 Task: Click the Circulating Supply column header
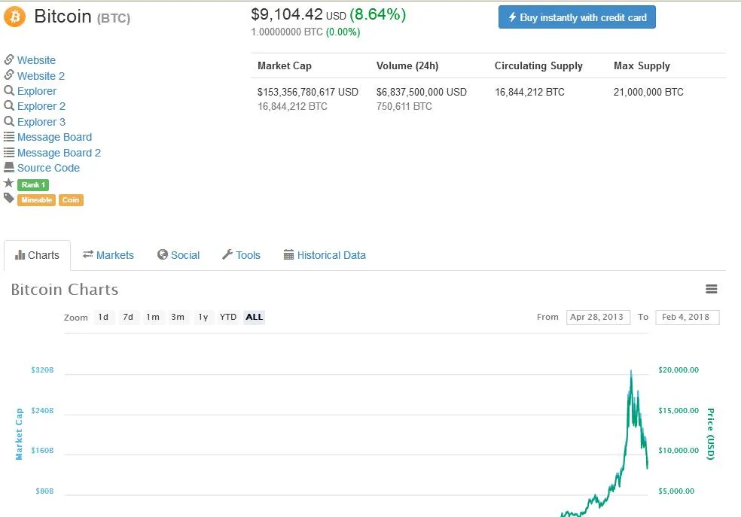pos(538,65)
